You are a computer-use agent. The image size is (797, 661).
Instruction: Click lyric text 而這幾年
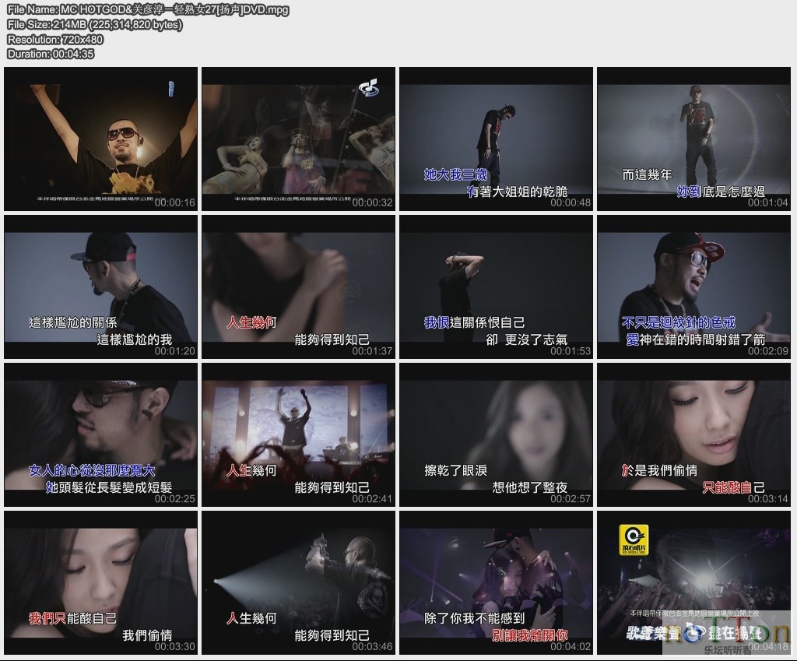click(x=647, y=175)
